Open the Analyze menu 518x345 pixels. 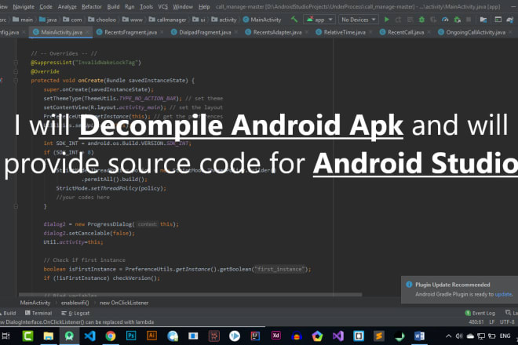[x=67, y=6]
